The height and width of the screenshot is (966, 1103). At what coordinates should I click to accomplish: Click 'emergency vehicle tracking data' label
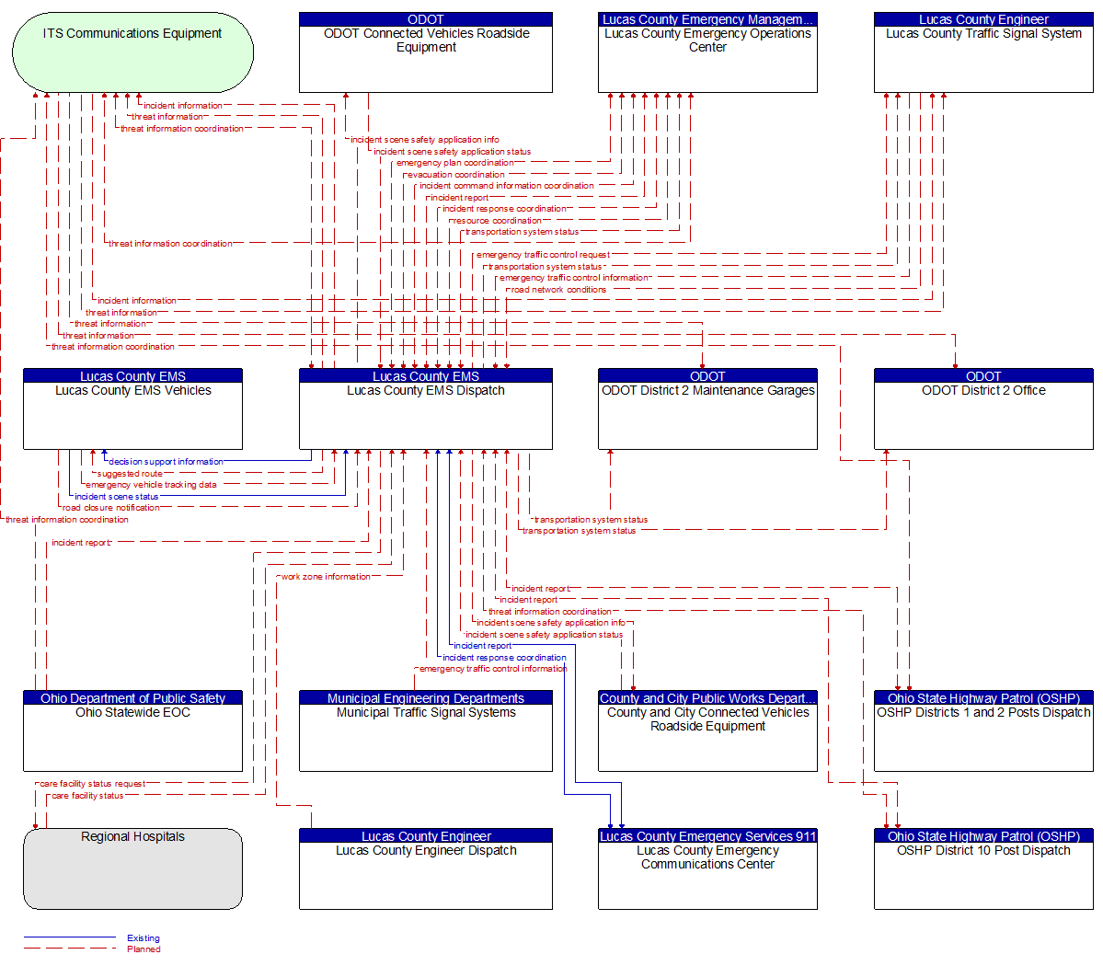tap(151, 485)
